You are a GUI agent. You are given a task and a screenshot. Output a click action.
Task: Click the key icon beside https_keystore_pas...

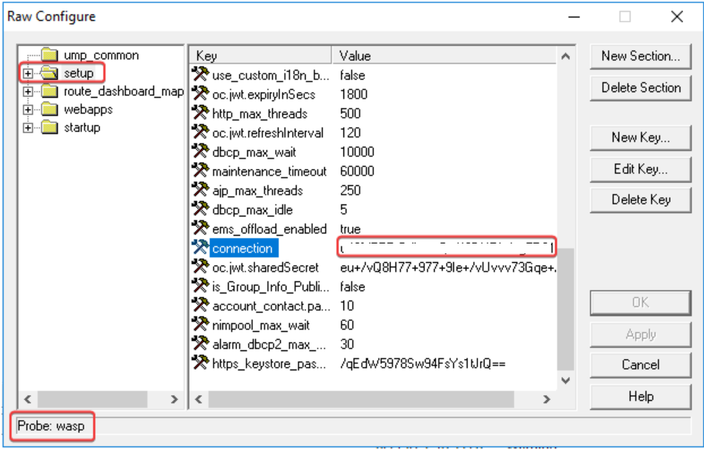pyautogui.click(x=200, y=363)
